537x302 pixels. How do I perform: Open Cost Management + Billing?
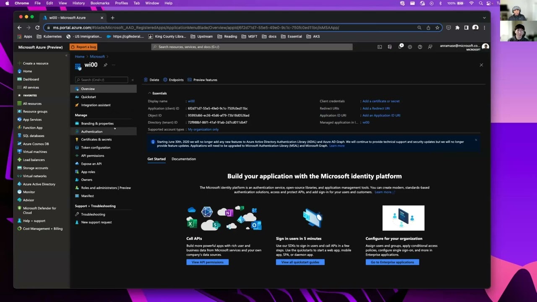click(x=42, y=229)
